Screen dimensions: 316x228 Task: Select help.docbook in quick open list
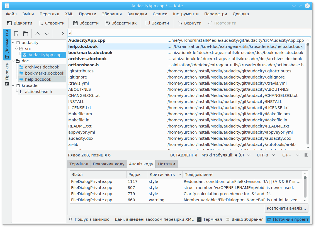click(83, 46)
